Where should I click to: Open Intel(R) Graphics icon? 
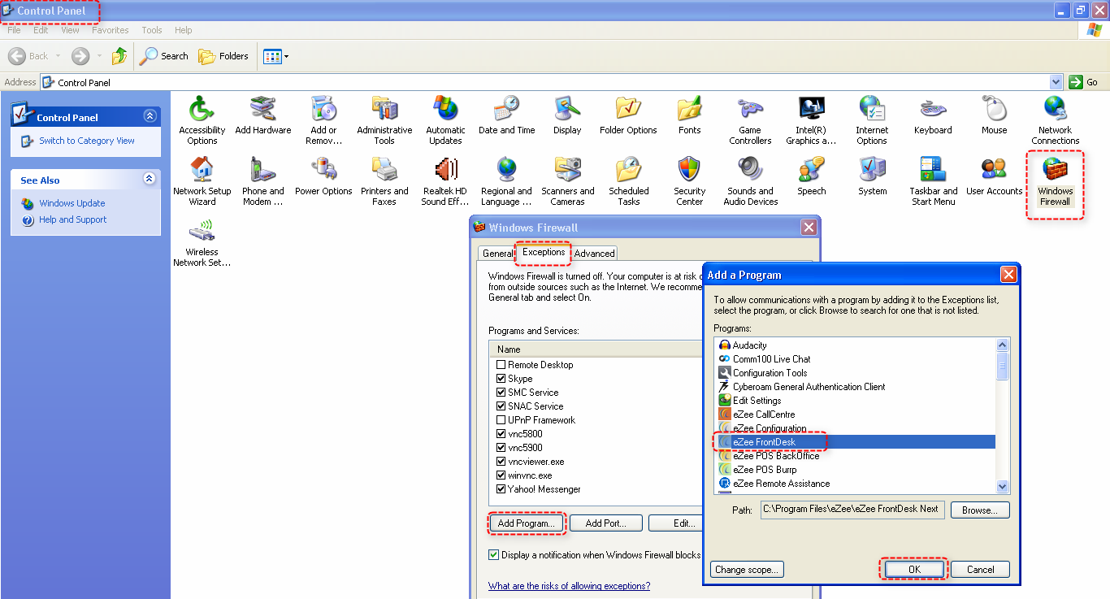[811, 109]
